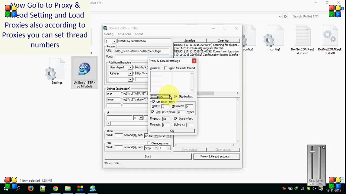The image size is (346, 194).
Task: Open the colorful tiles app on taskbar
Action: (x=80, y=188)
